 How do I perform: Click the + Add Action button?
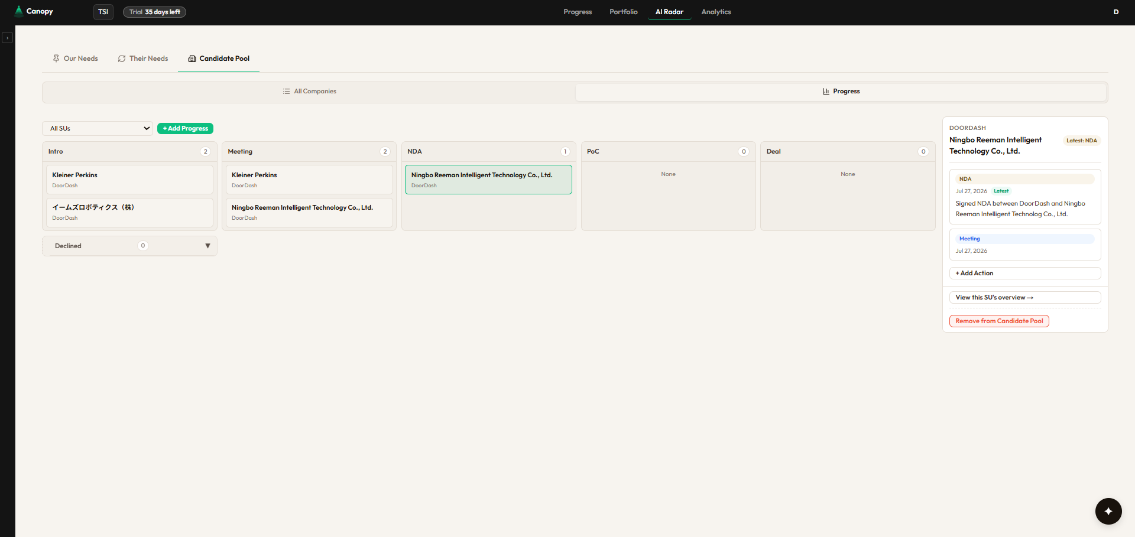[x=1025, y=273]
